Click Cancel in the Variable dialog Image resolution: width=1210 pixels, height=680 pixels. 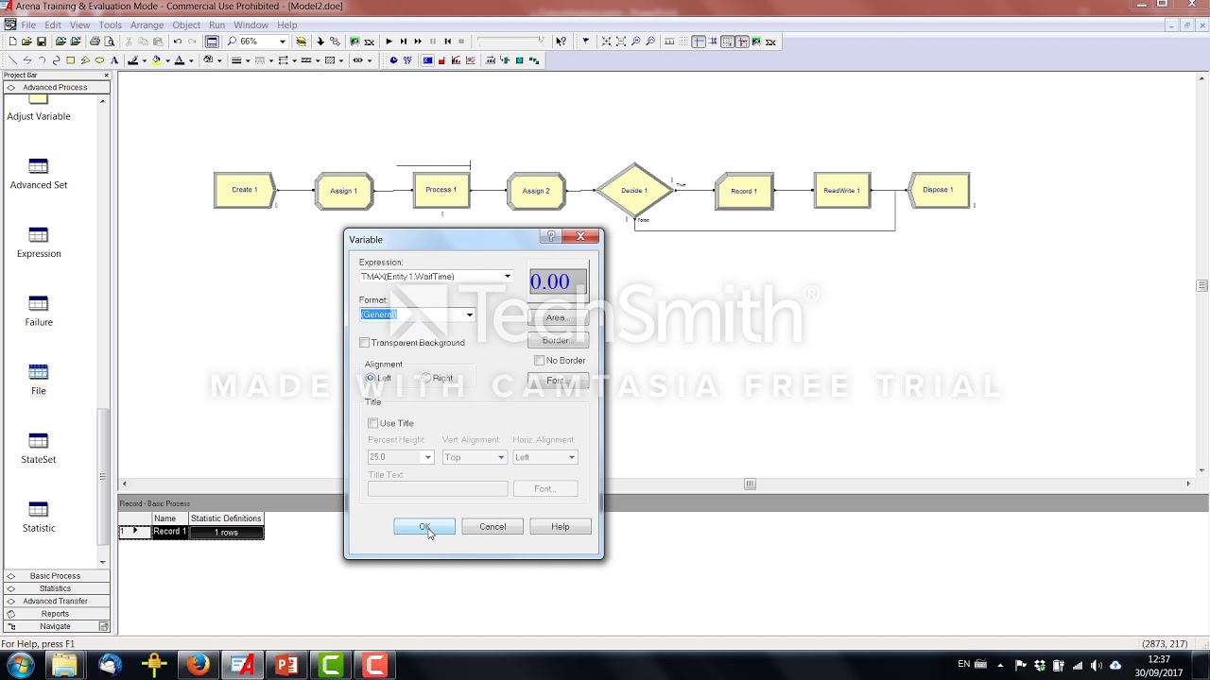(493, 527)
